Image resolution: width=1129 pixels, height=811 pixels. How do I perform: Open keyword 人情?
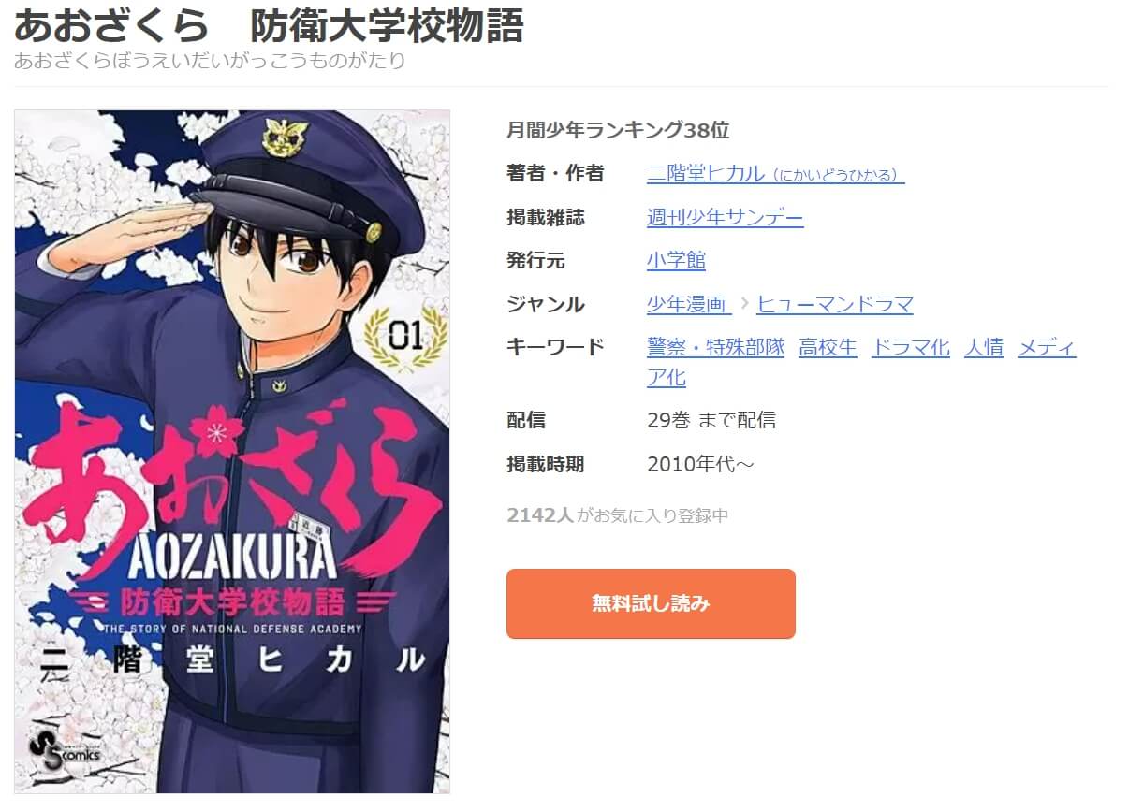984,348
